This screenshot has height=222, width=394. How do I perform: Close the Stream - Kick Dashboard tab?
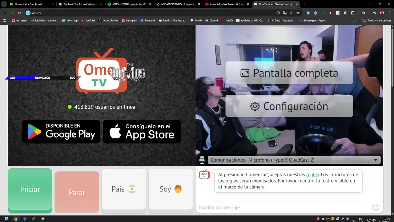click(52, 4)
